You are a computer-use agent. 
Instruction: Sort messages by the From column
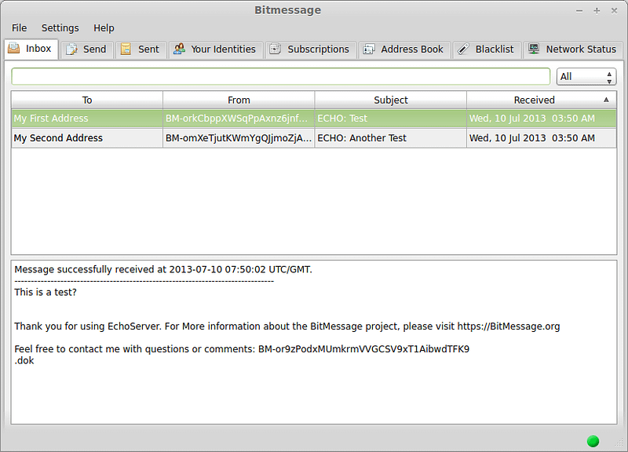click(239, 100)
